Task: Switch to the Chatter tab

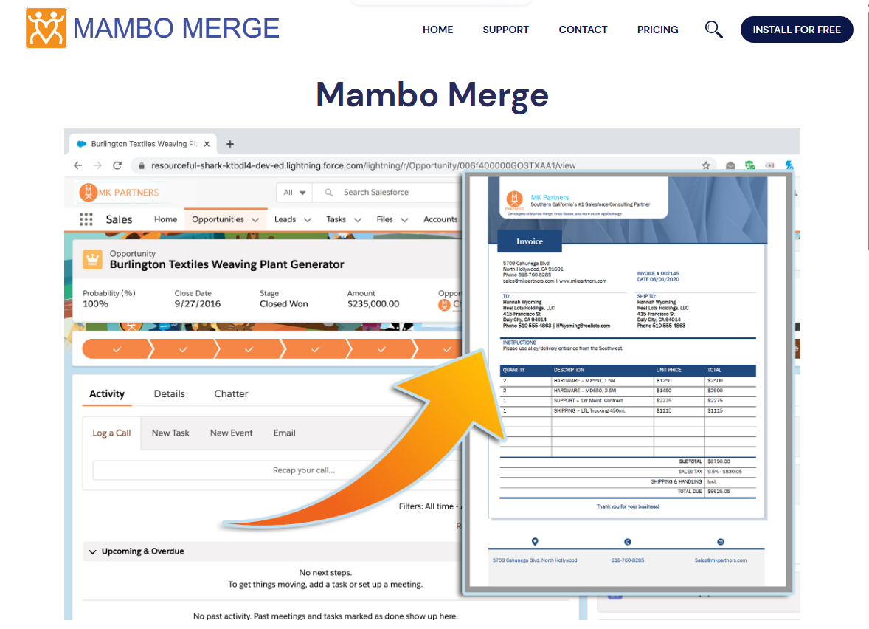Action: tap(231, 393)
